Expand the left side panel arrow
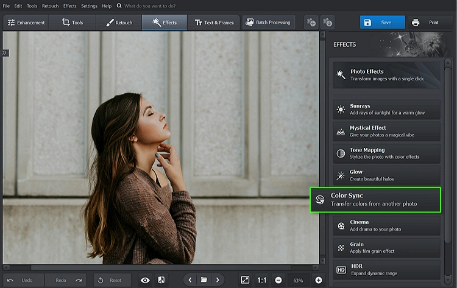This screenshot has height=288, width=457. (5, 53)
